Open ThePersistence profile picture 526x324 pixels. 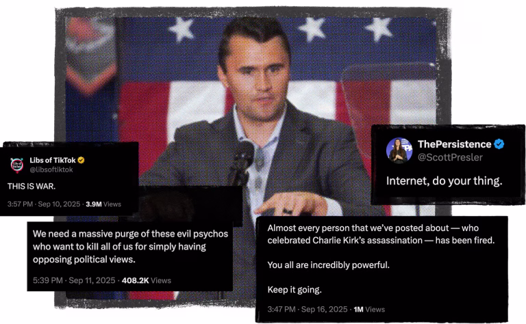[399, 151]
